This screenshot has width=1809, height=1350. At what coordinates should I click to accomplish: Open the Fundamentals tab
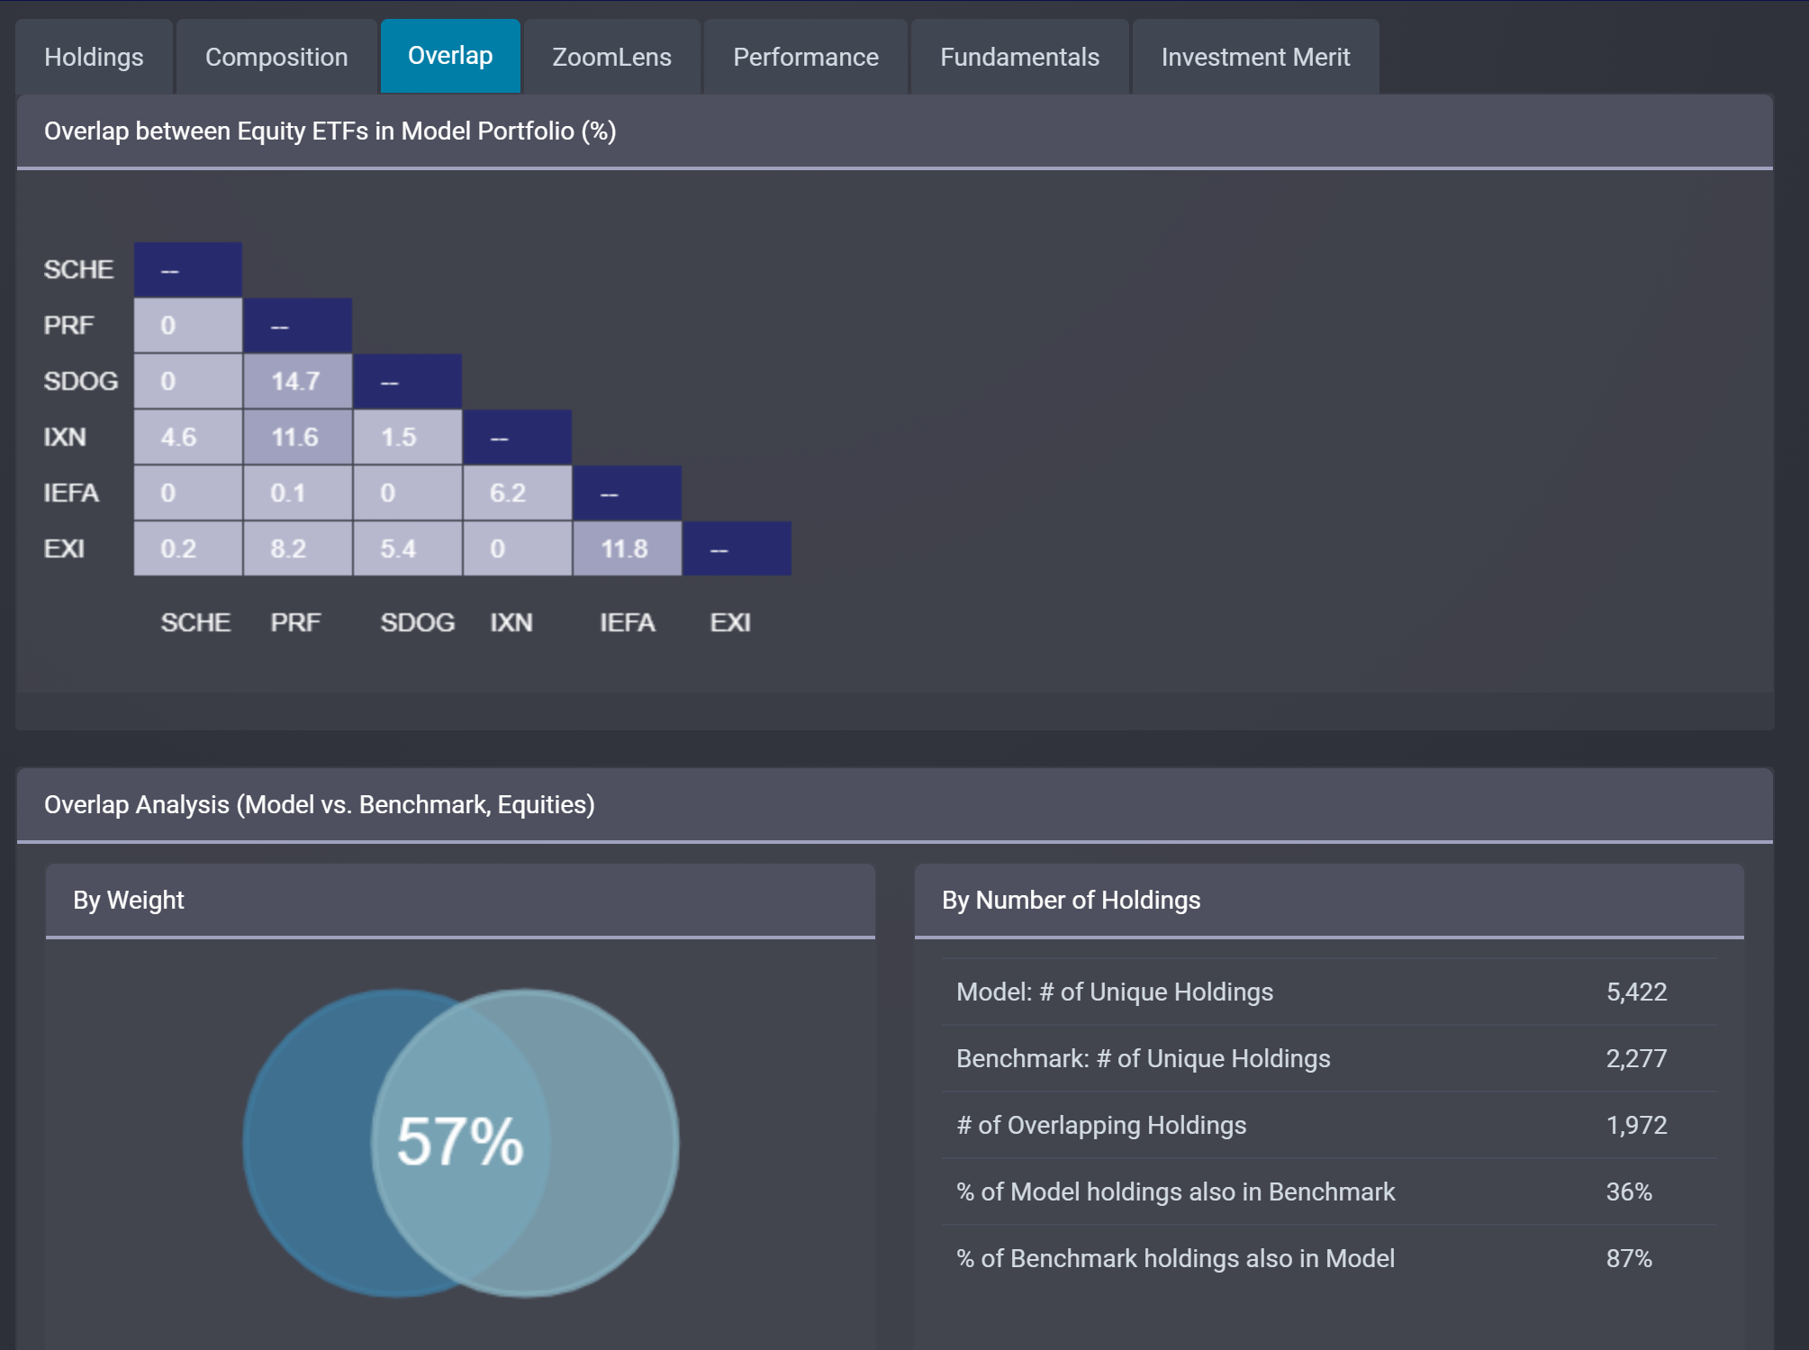[1019, 57]
